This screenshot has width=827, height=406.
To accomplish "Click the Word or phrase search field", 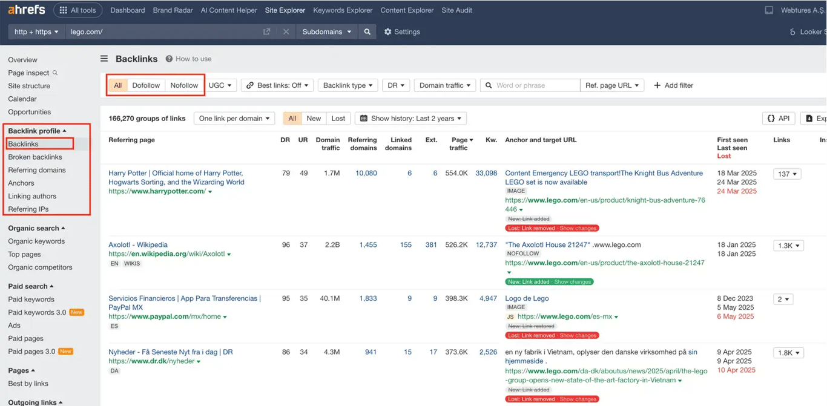I will [533, 85].
